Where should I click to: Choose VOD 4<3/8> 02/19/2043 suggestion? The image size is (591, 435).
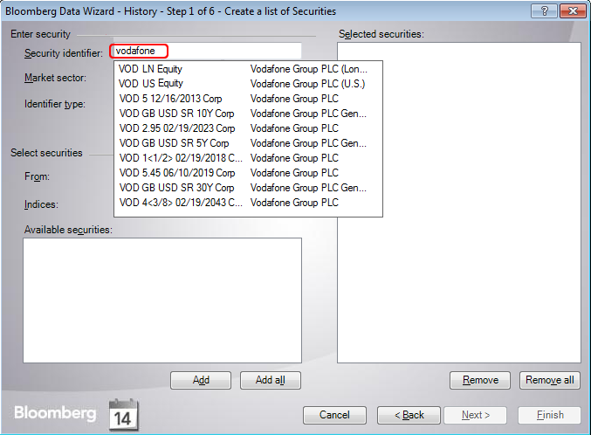[x=248, y=203]
